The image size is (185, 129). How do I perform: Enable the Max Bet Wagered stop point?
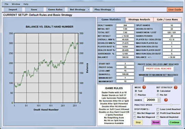coord(135,117)
